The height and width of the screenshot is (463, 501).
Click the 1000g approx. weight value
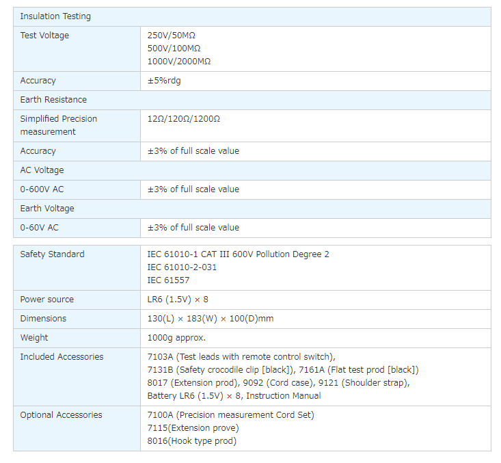(x=176, y=338)
